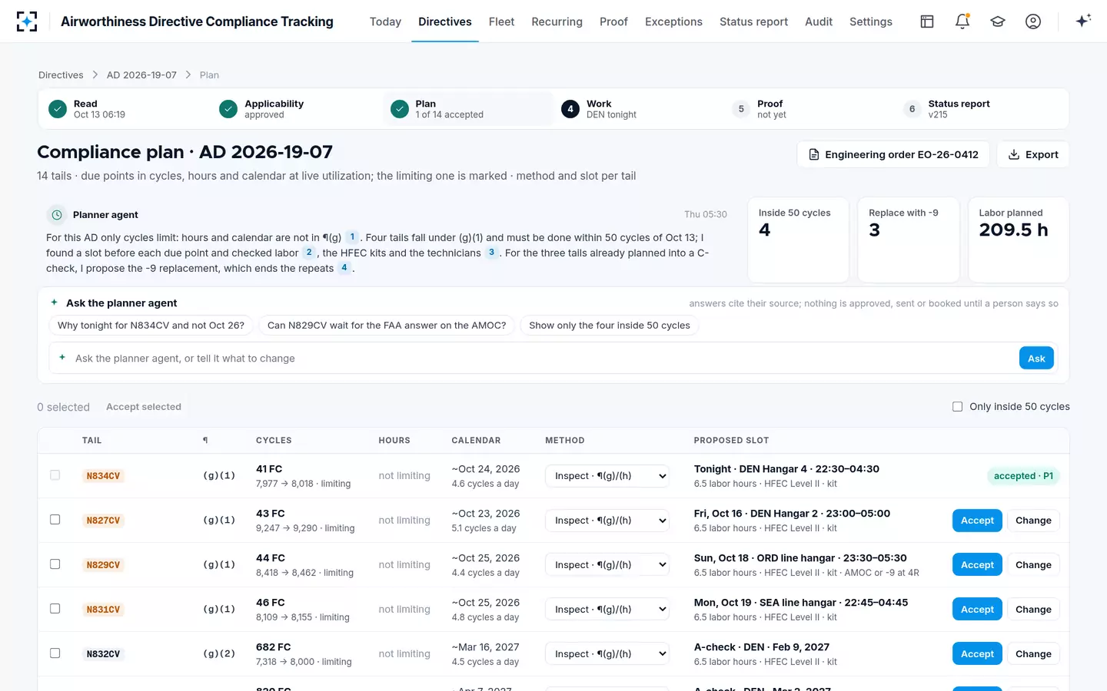The image size is (1107, 691).
Task: Open citation 1 in planner summary
Action: point(352,237)
